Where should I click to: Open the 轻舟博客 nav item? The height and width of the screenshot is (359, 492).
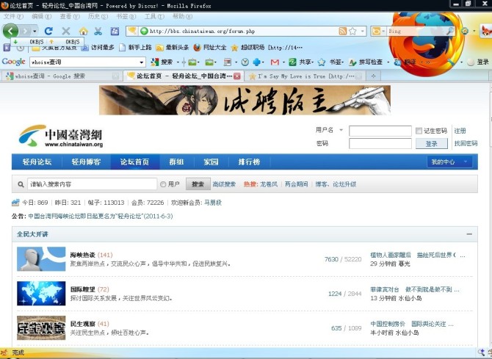[x=87, y=162]
